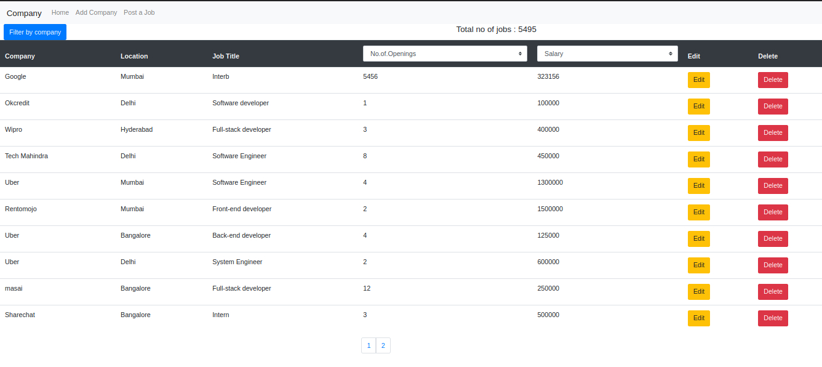Select pagination page 1
This screenshot has width=822, height=367.
369,345
